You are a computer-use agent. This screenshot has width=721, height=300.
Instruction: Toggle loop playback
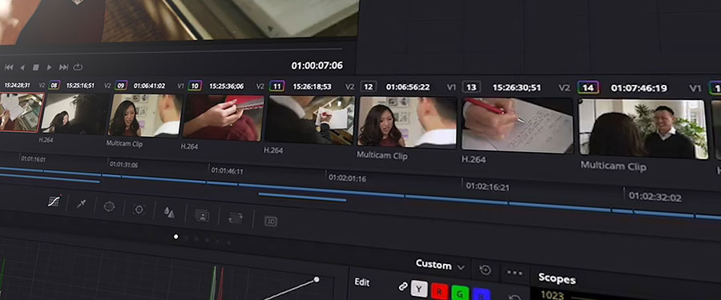(x=78, y=67)
